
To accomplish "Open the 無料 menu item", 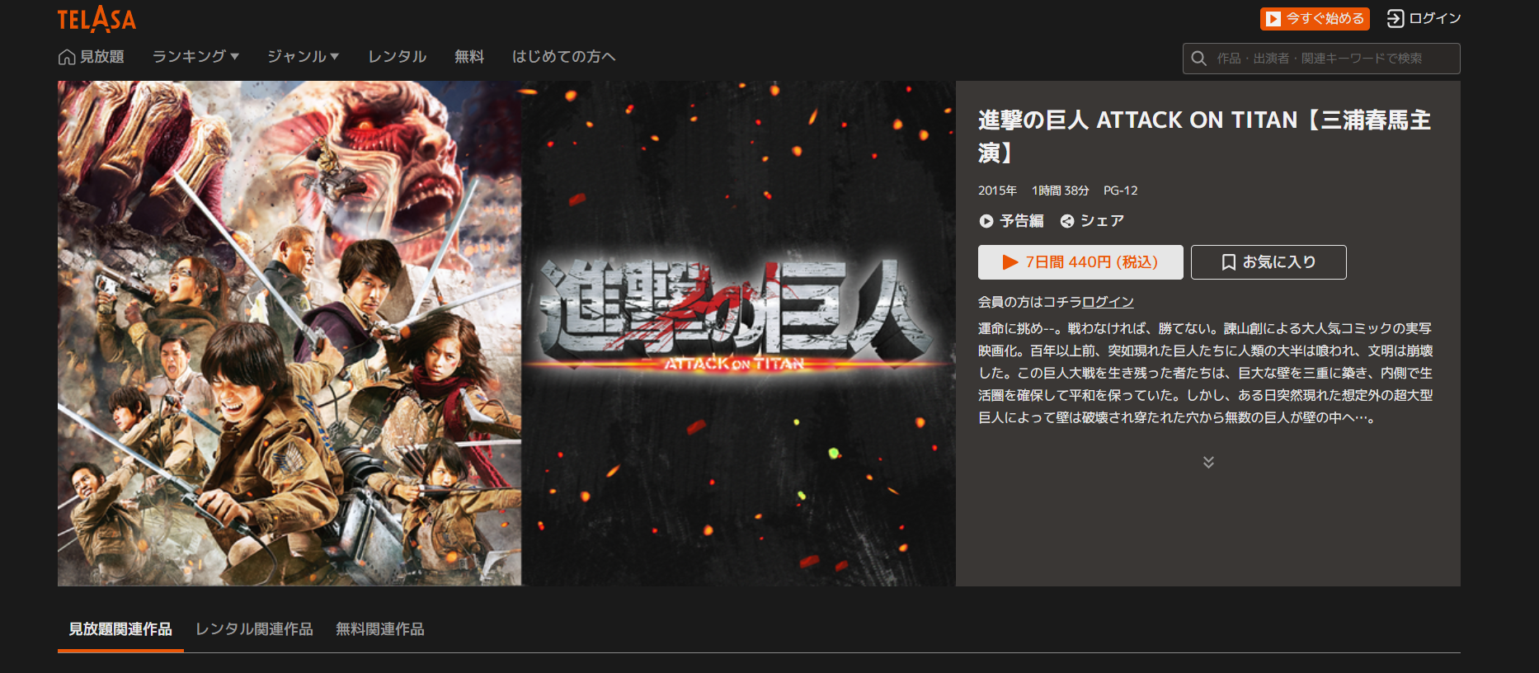I will tap(469, 56).
